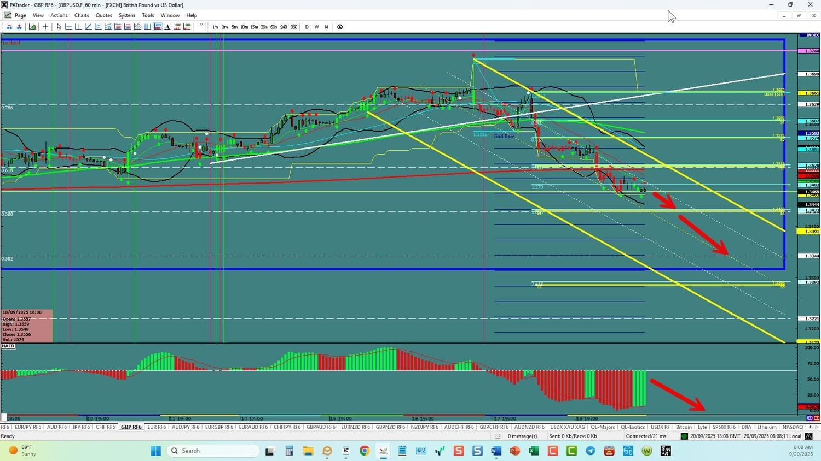This screenshot has width=821, height=461.
Task: Click the pink 1.3744 price level marker
Action: tap(809, 51)
